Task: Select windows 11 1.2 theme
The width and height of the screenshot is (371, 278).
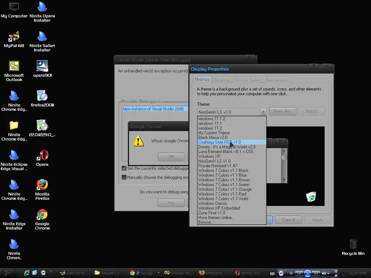Action: (232, 119)
